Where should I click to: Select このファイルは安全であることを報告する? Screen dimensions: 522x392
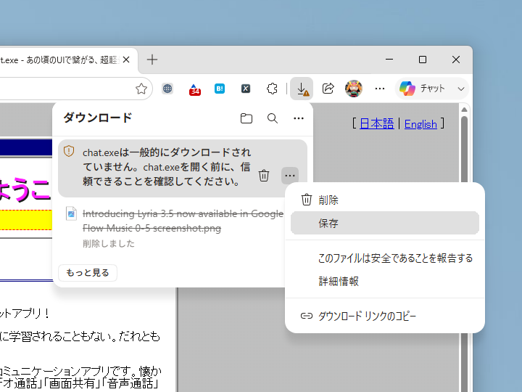tap(385, 258)
